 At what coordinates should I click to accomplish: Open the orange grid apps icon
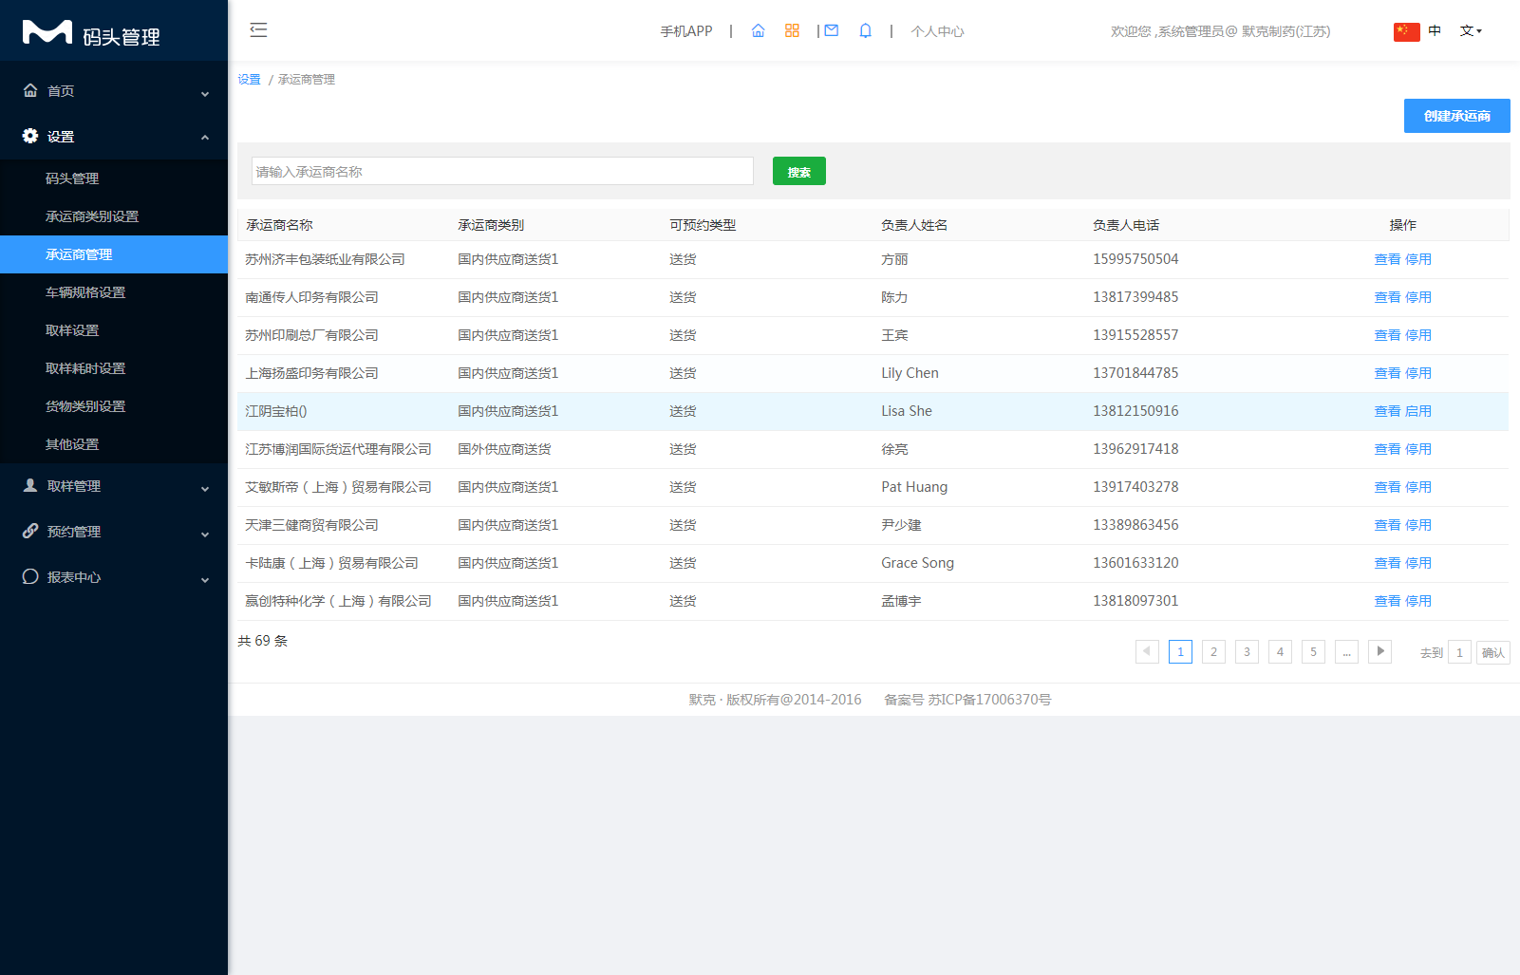(x=792, y=31)
